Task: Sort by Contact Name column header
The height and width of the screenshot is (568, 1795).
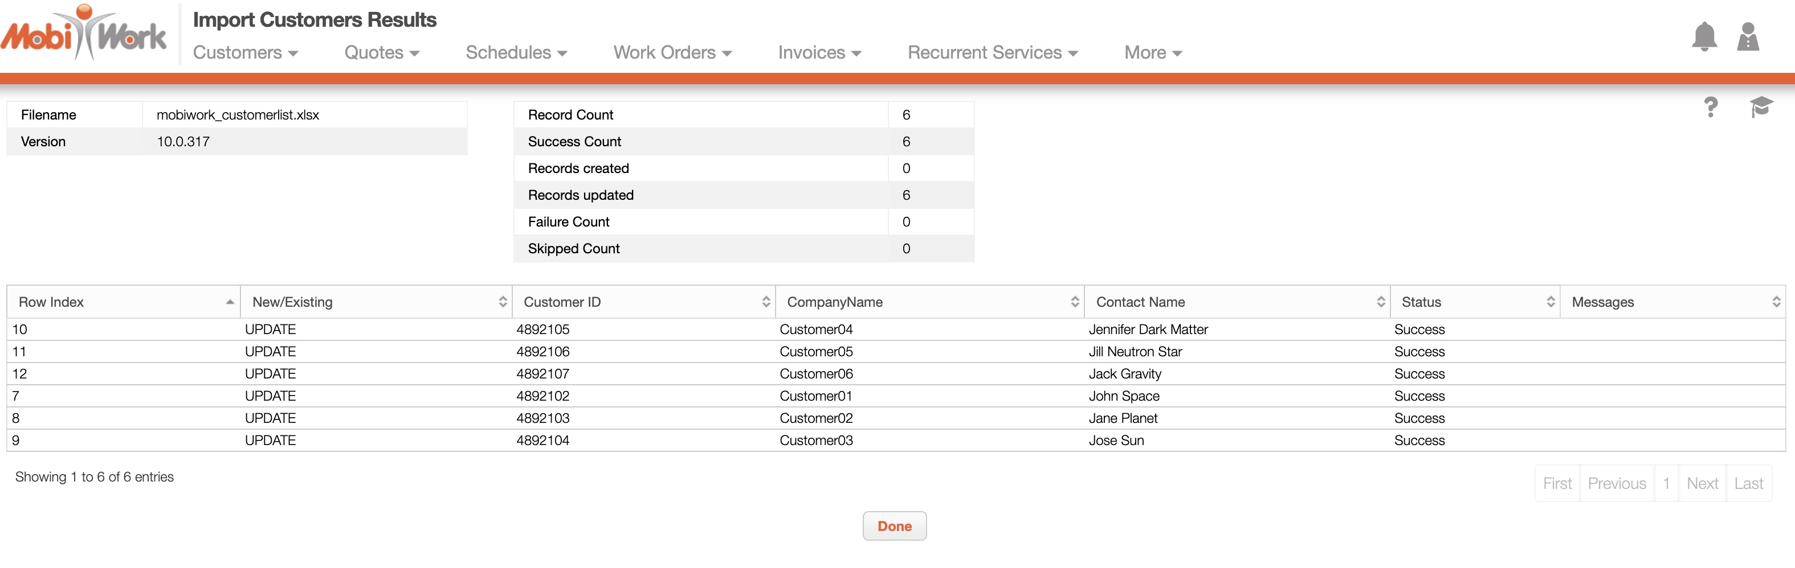Action: coord(1237,302)
